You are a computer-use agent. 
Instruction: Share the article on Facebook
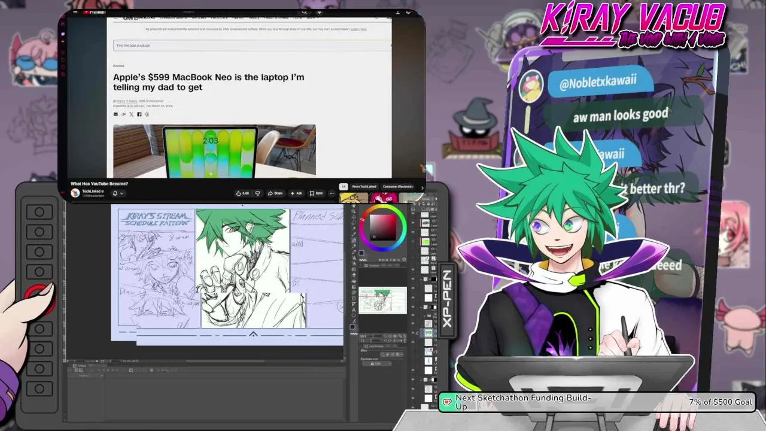pyautogui.click(x=139, y=114)
